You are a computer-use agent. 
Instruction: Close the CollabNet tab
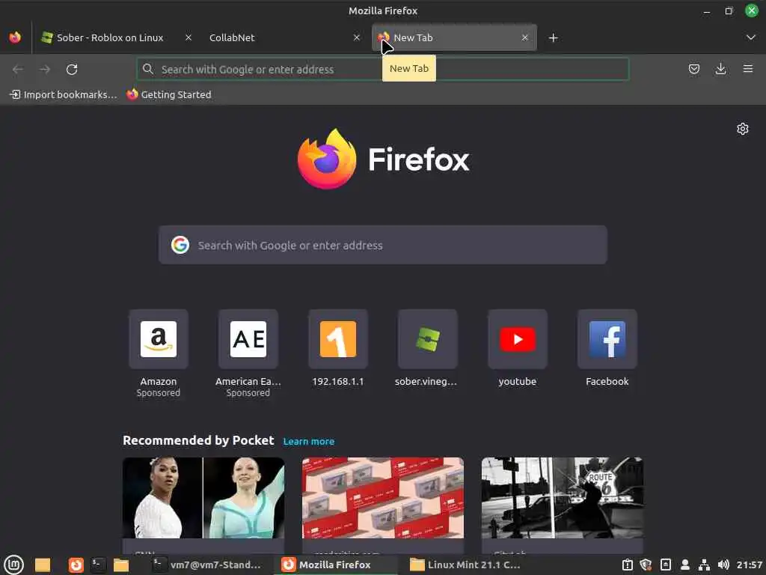[357, 37]
